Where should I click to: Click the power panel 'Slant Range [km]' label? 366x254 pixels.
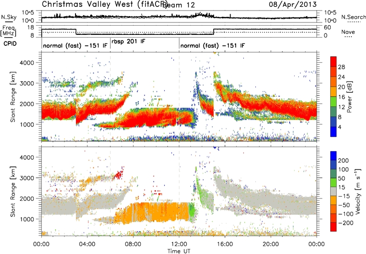point(13,97)
